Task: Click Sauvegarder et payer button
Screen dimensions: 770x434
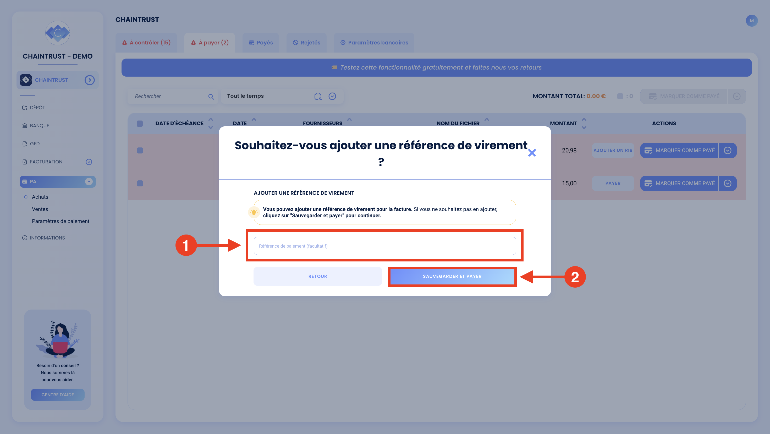Action: (x=452, y=276)
